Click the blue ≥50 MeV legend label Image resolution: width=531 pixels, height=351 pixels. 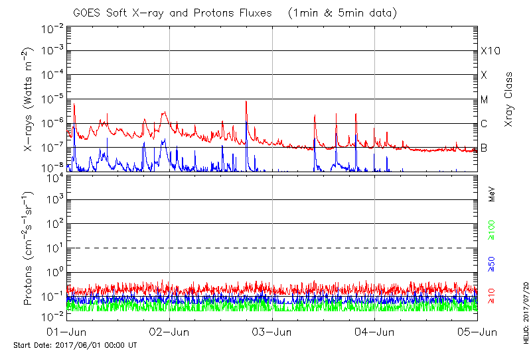point(492,264)
